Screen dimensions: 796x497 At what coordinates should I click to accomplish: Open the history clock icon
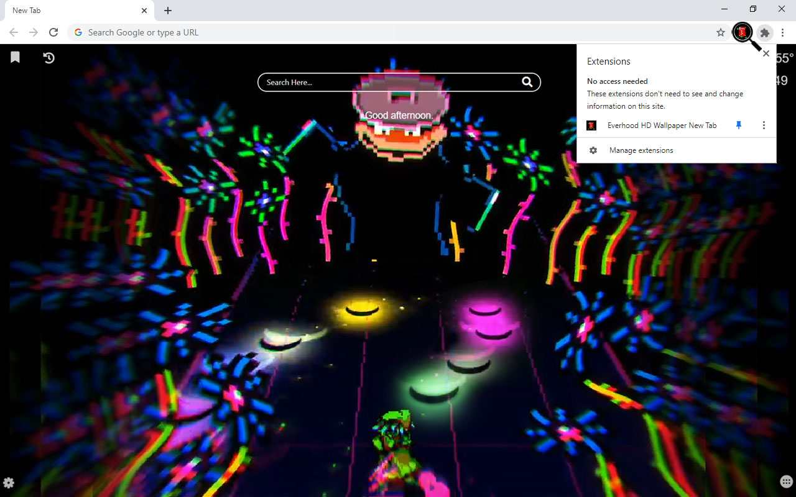pos(49,58)
